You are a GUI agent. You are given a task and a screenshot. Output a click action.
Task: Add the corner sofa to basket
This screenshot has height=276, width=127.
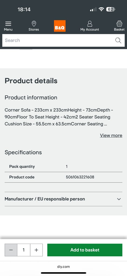pyautogui.click(x=85, y=250)
